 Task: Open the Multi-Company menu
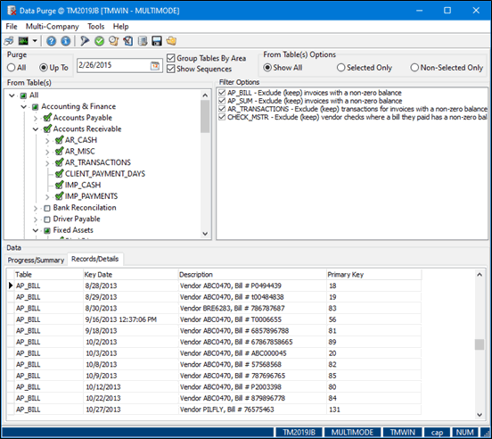tap(52, 27)
